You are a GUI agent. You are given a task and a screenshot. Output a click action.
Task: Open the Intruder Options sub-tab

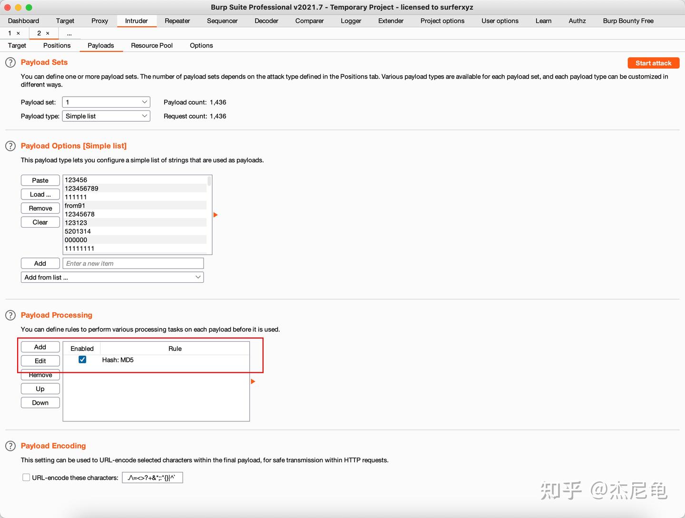pyautogui.click(x=201, y=46)
